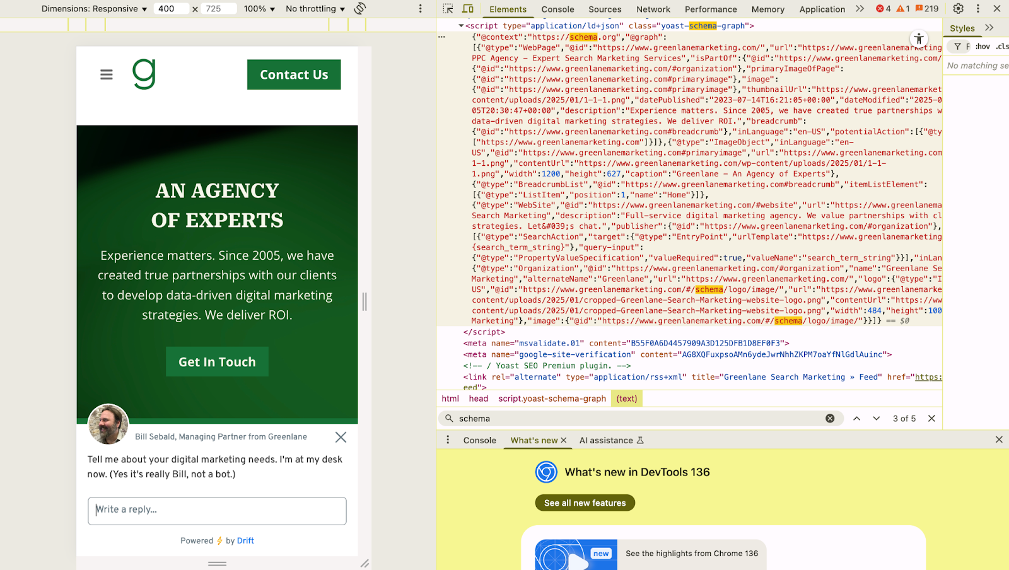Image resolution: width=1009 pixels, height=570 pixels.
Task: Click the accessibility tree toggle button
Action: click(x=919, y=38)
